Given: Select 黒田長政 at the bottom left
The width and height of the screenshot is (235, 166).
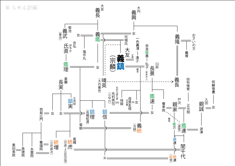Looking at the screenshot, I should pos(14,150).
